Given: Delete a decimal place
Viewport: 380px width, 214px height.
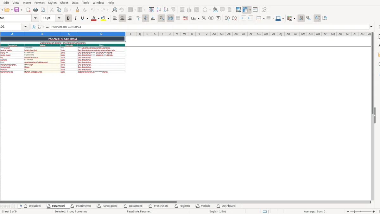Looking at the screenshot, I should (234, 18).
